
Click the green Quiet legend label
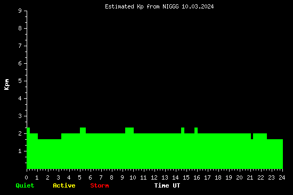[x=25, y=185]
